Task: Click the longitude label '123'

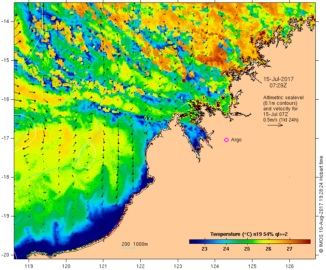Action: (178, 266)
